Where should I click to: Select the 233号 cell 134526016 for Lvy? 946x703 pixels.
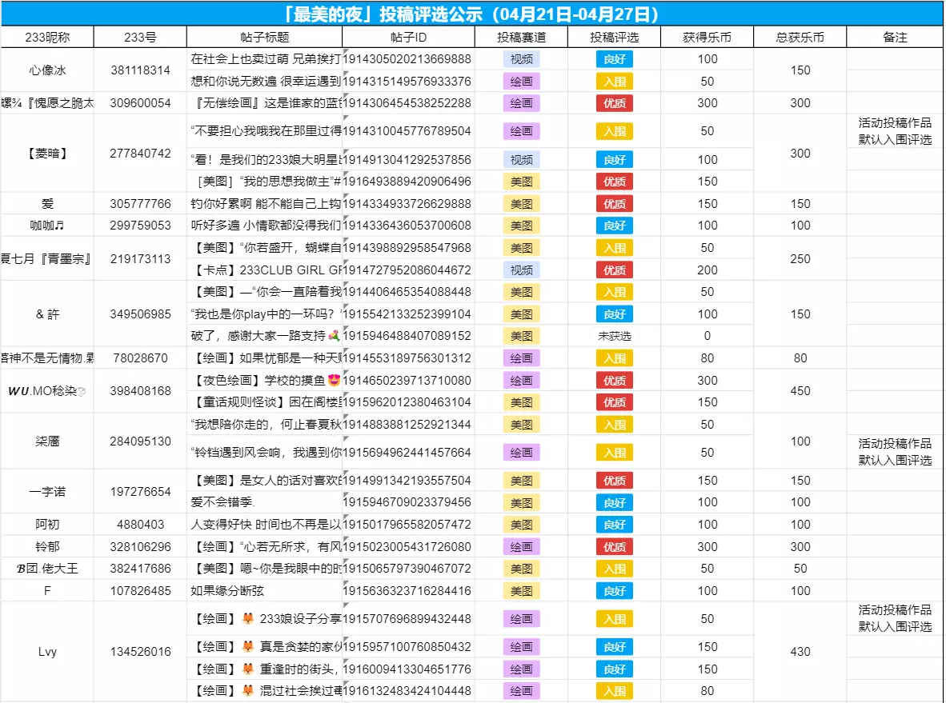click(140, 652)
